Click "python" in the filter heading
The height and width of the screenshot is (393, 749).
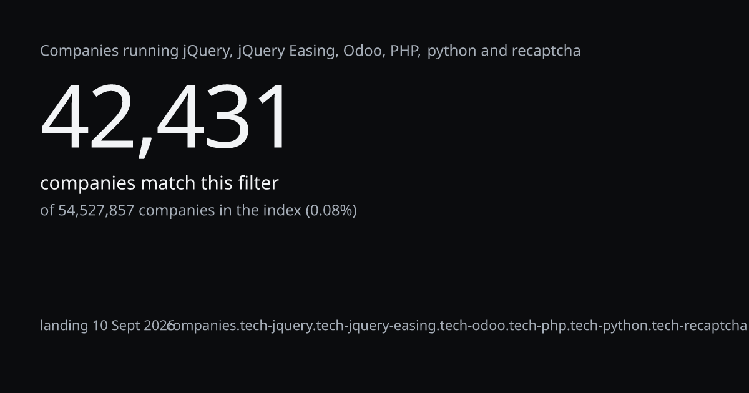452,51
